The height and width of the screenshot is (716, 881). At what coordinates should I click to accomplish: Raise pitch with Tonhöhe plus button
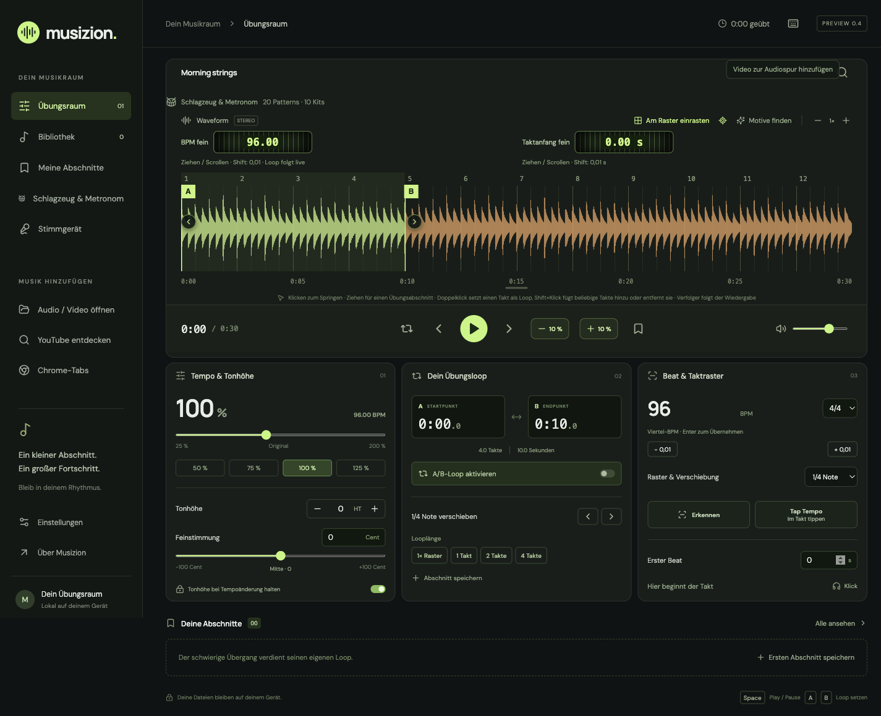375,508
